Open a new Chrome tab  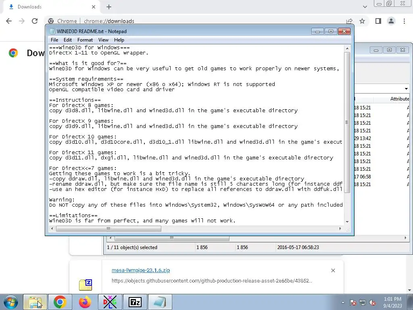pyautogui.click(x=109, y=7)
